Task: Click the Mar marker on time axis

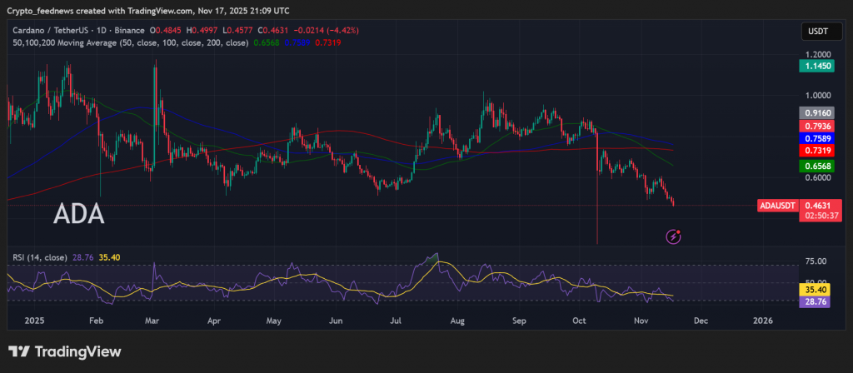Action: pos(152,320)
